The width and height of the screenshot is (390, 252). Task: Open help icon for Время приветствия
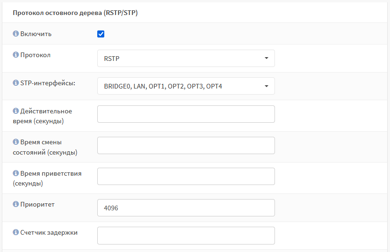[16, 173]
